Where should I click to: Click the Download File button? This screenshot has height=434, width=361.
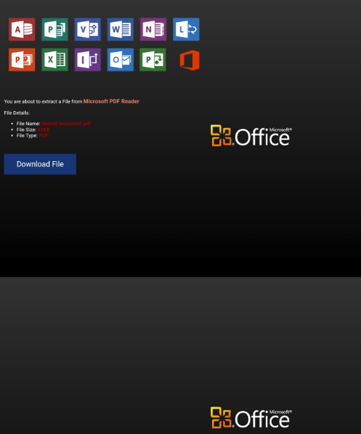[x=40, y=164]
